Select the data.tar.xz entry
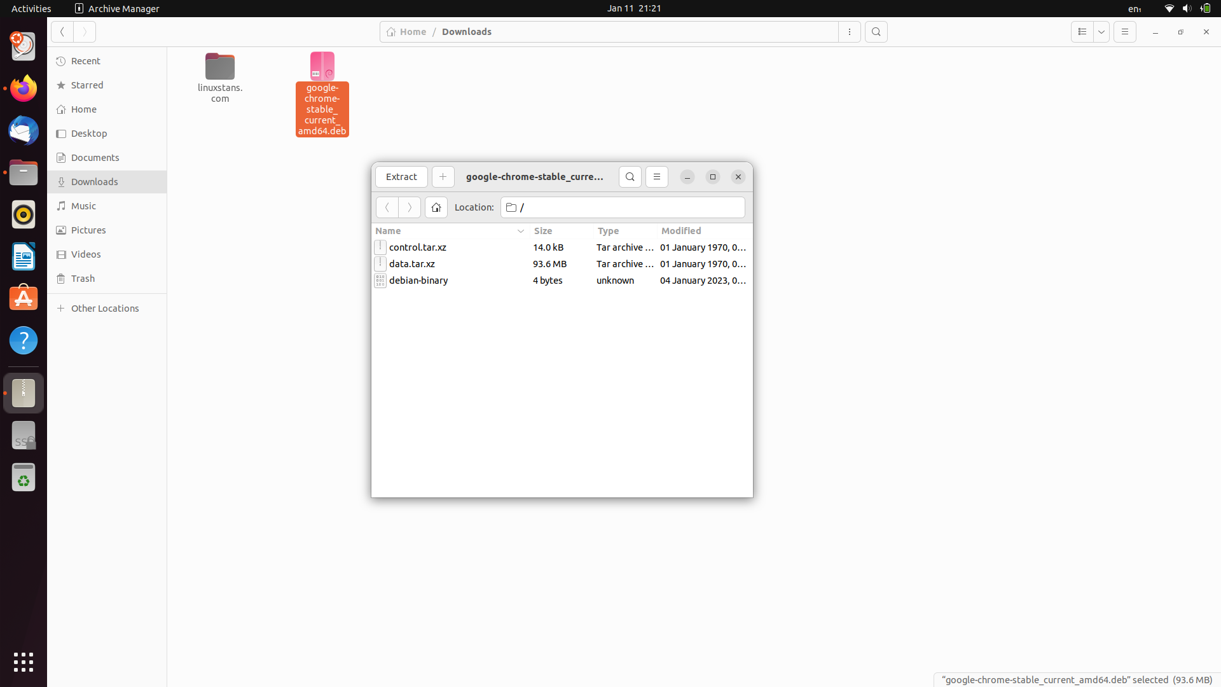This screenshot has width=1221, height=687. [x=412, y=264]
